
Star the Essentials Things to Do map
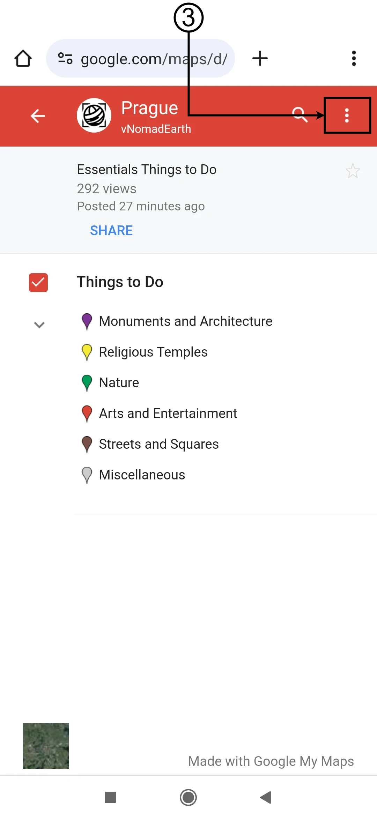click(x=353, y=171)
